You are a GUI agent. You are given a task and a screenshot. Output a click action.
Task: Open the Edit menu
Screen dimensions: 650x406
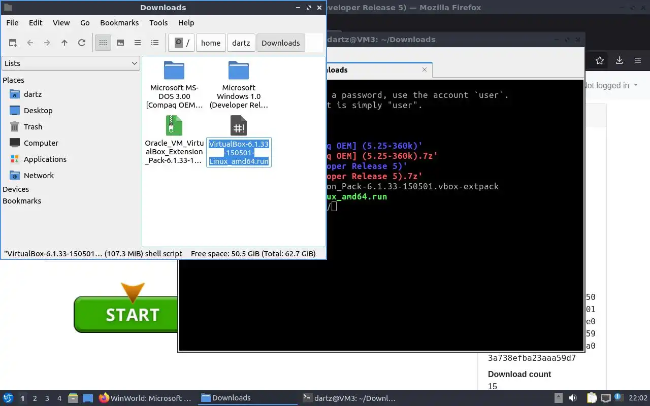pos(36,23)
